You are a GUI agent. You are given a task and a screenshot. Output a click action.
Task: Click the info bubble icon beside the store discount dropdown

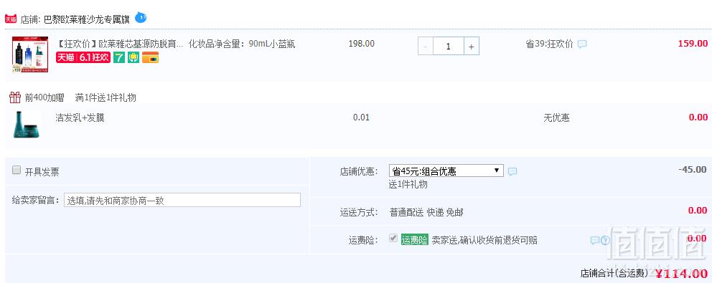click(x=512, y=171)
